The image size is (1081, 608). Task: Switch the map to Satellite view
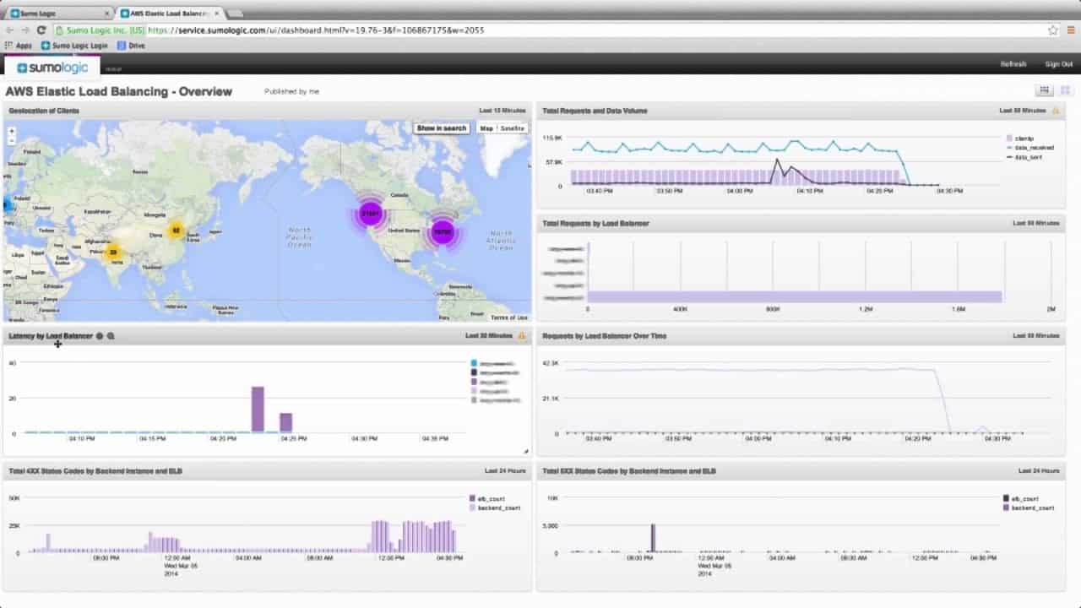click(512, 128)
